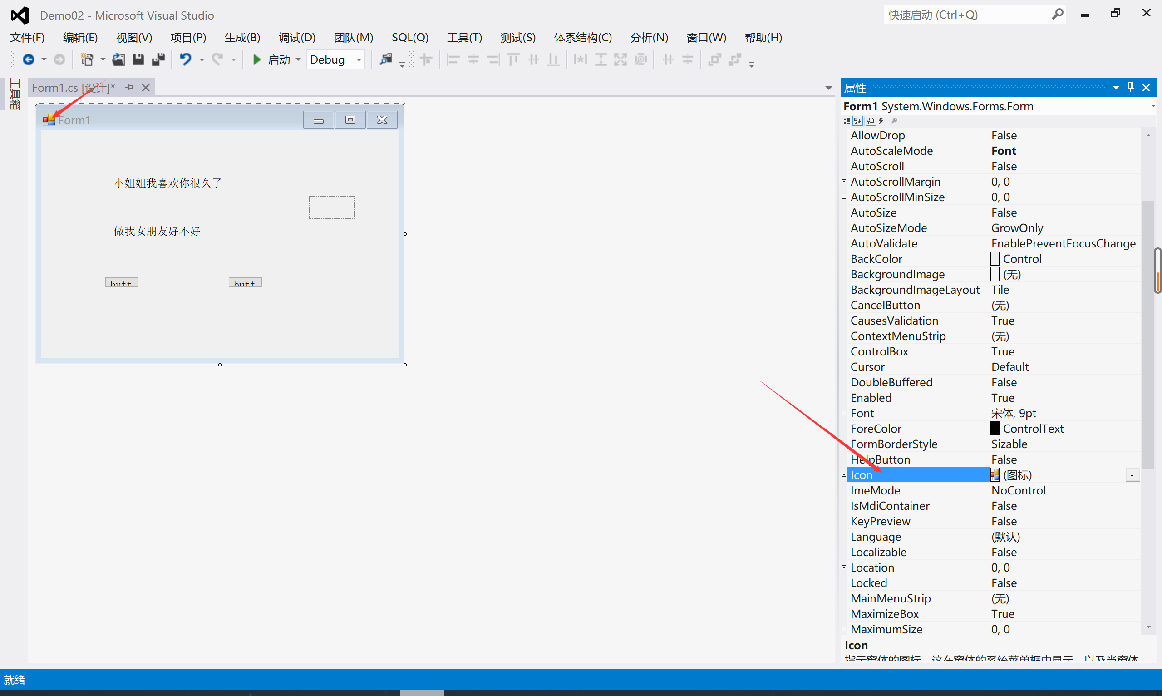The width and height of the screenshot is (1162, 696).
Task: Click the Quick Launch search magnifier icon
Action: (1057, 15)
